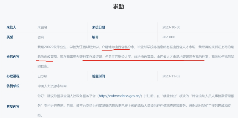This screenshot has height=118, width=238.
Task: Select the 答复单位 label cell
Action: (13, 86)
